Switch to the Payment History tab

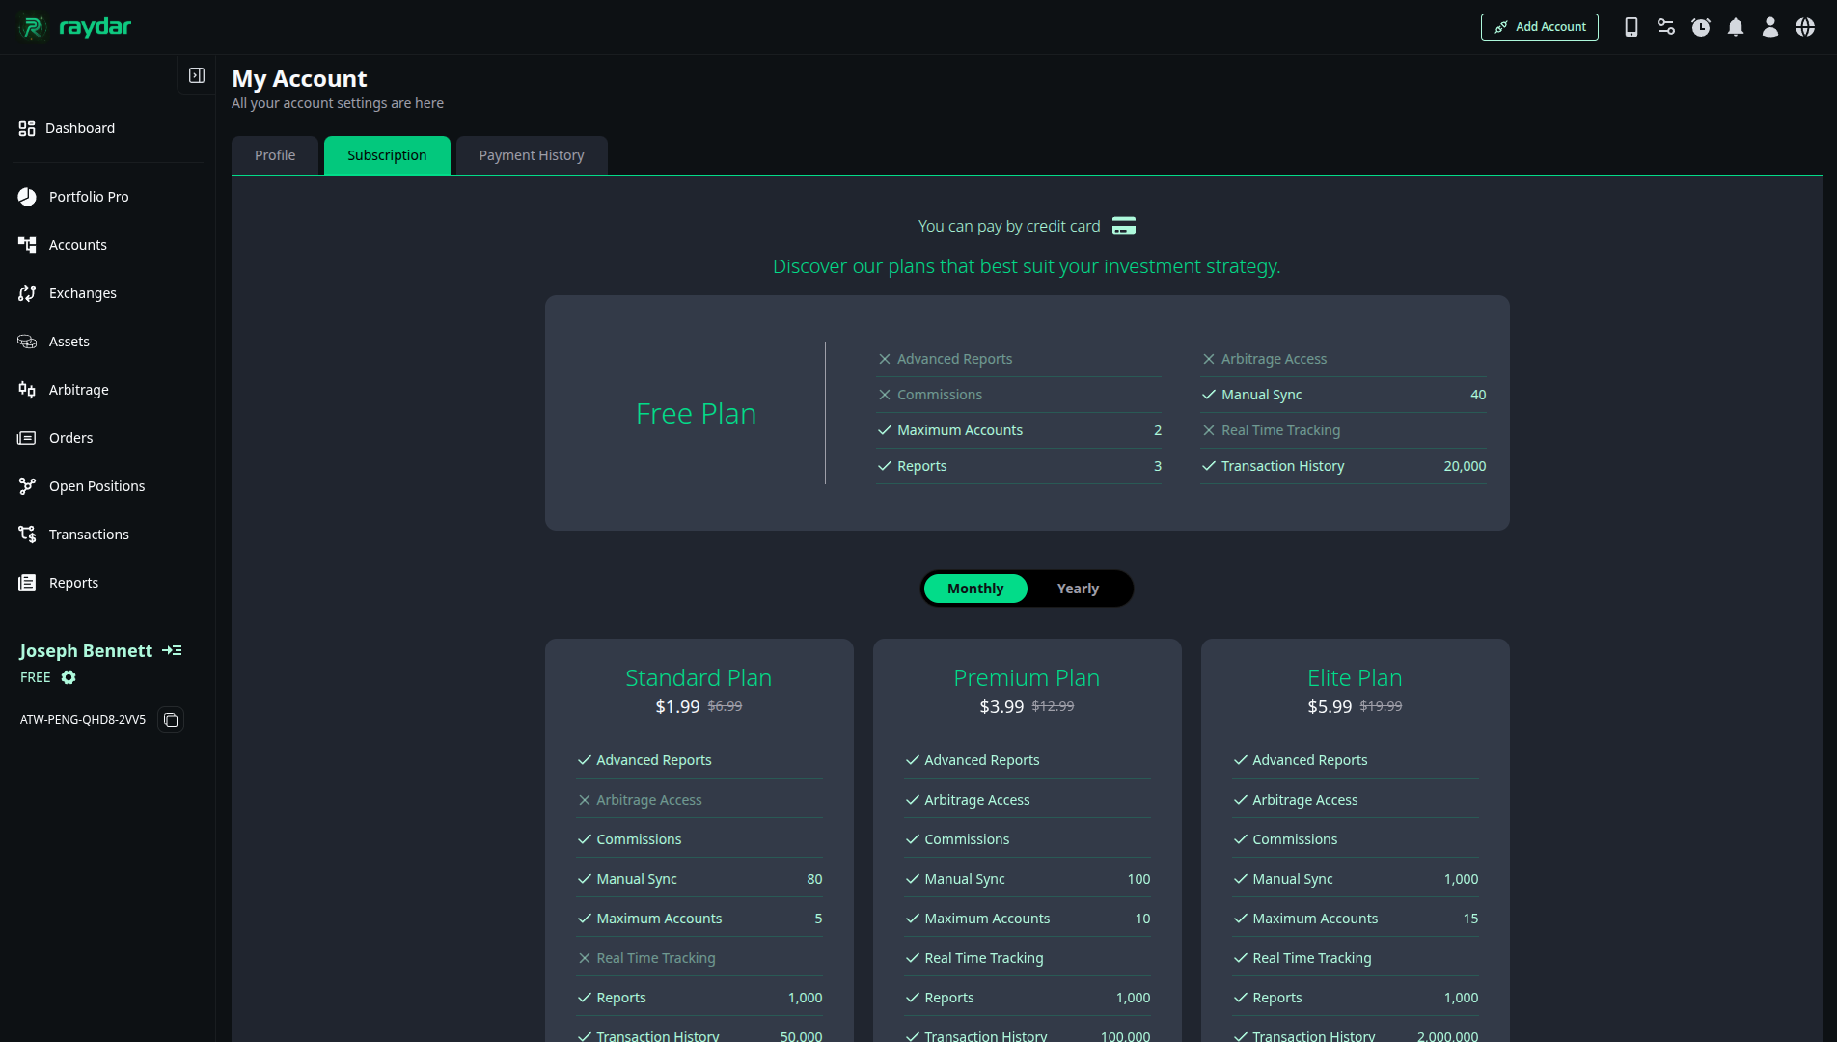tap(531, 155)
